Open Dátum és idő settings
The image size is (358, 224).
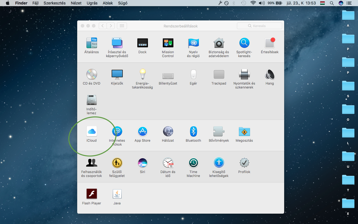coord(168,167)
